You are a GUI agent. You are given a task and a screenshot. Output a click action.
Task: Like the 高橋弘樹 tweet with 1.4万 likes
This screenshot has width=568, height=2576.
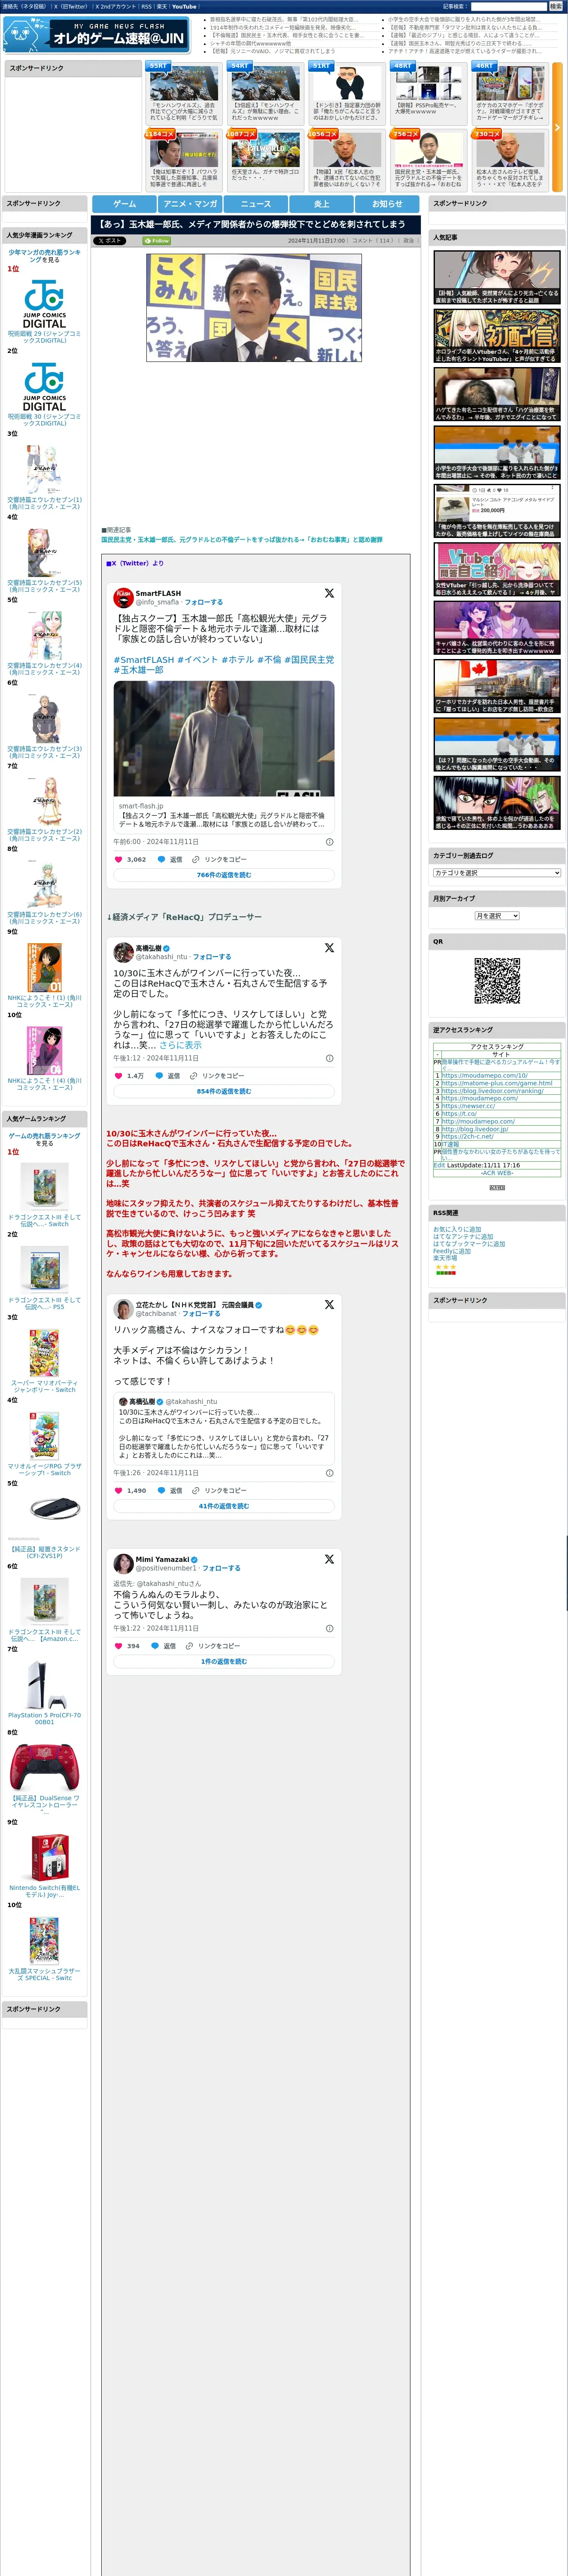(129, 1076)
